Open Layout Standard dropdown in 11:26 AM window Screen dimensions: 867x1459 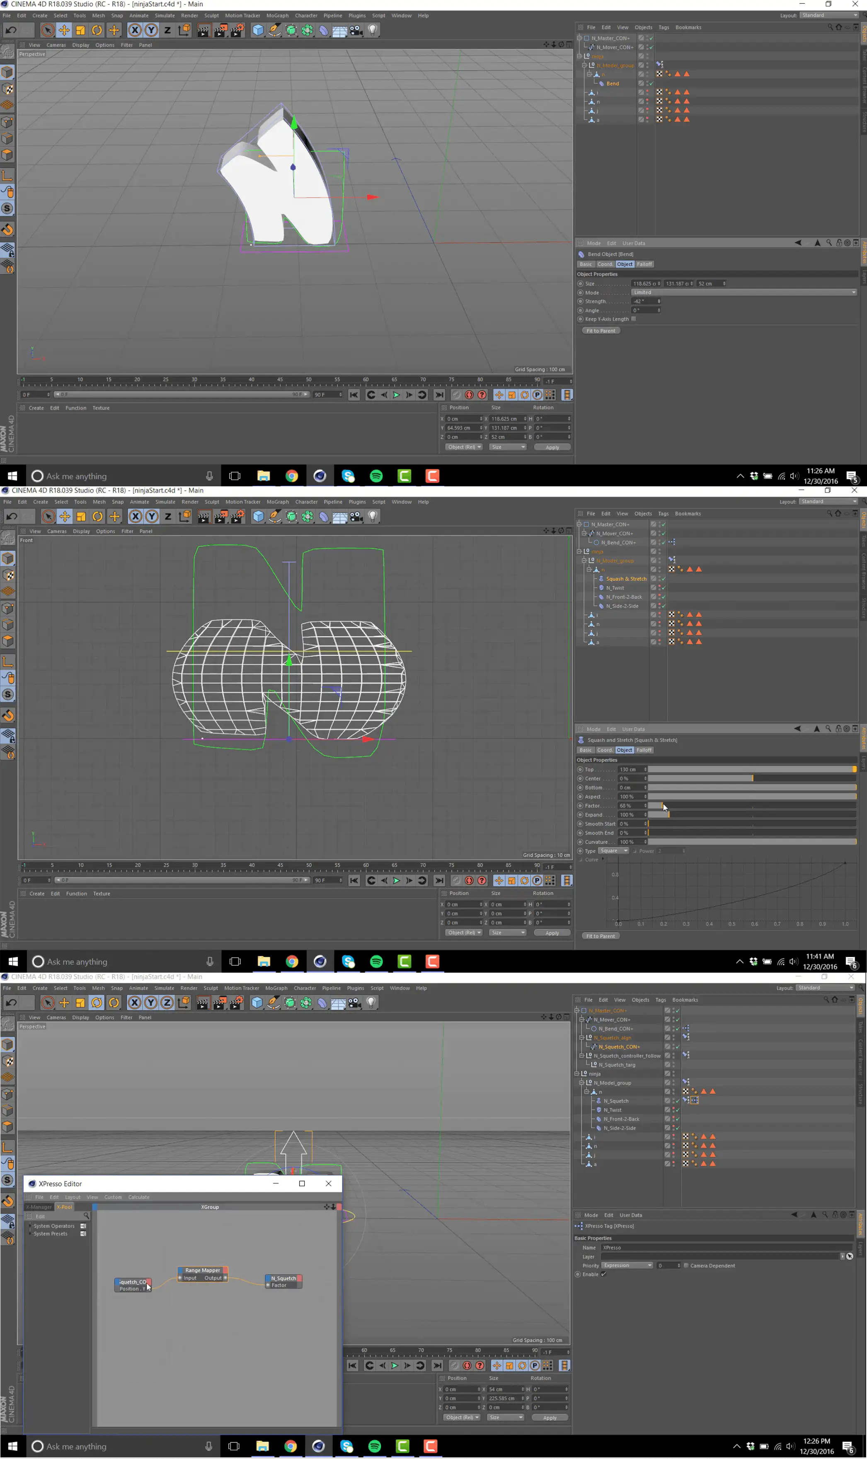(829, 15)
